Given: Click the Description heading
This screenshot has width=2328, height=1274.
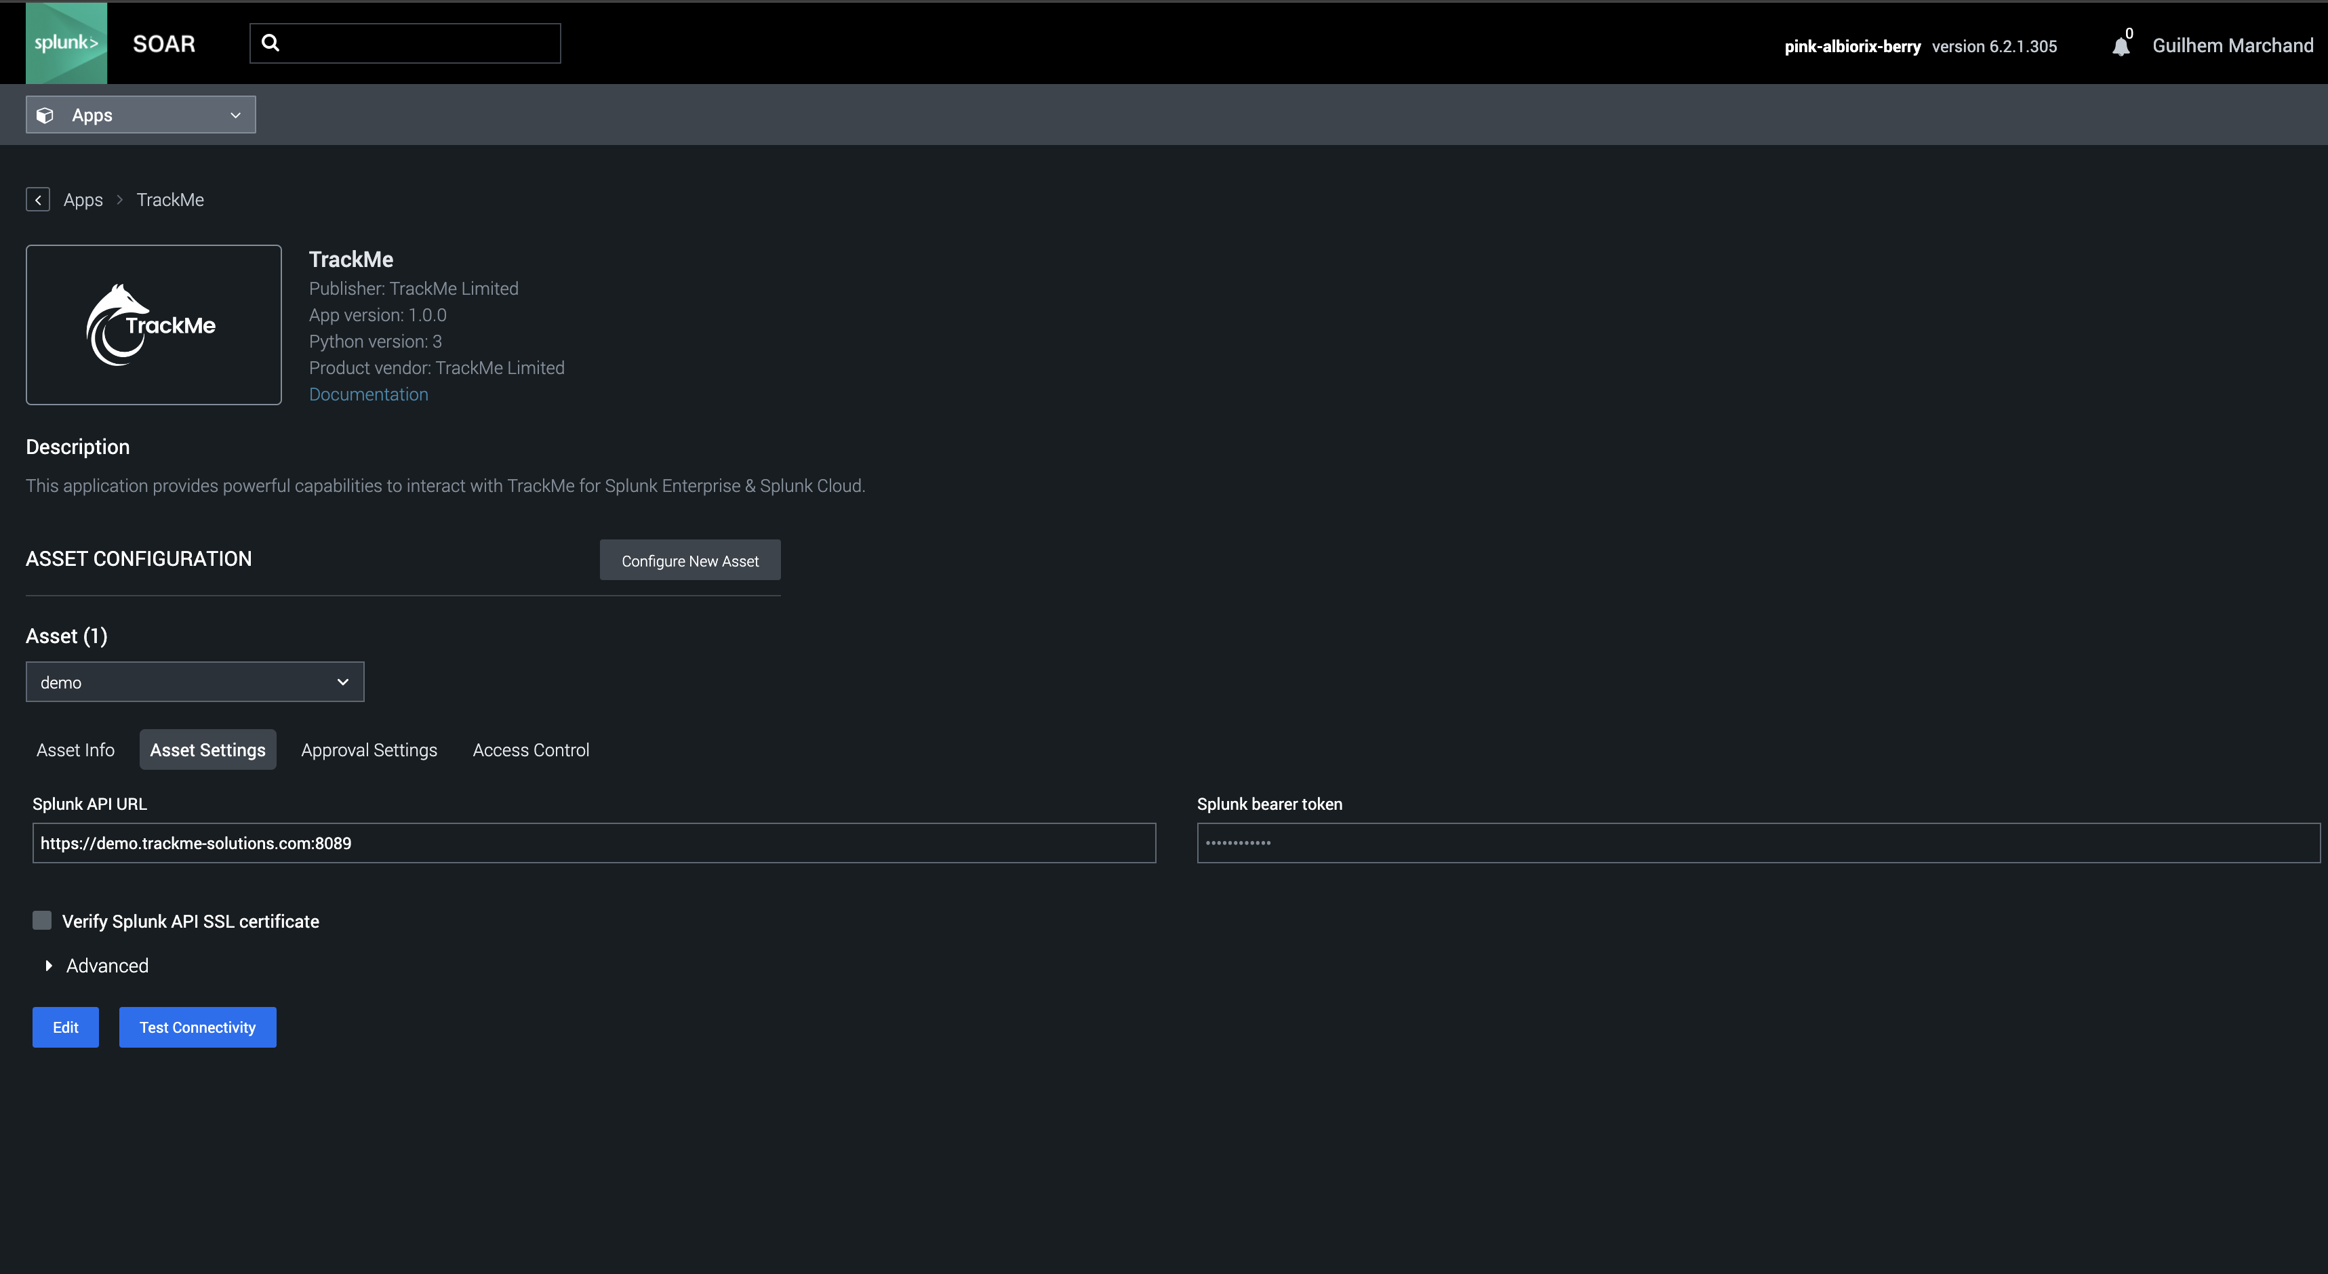Looking at the screenshot, I should [x=78, y=447].
